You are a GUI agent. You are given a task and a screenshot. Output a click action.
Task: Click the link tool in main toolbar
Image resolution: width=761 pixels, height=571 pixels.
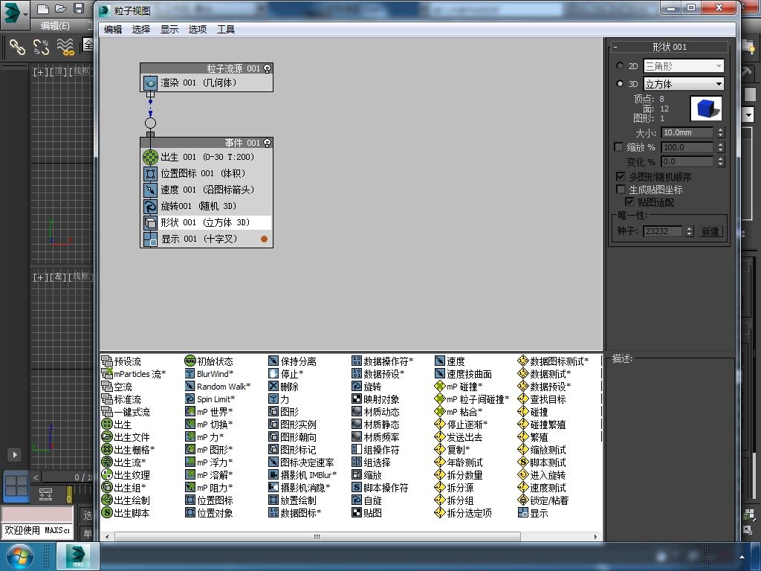pos(17,47)
